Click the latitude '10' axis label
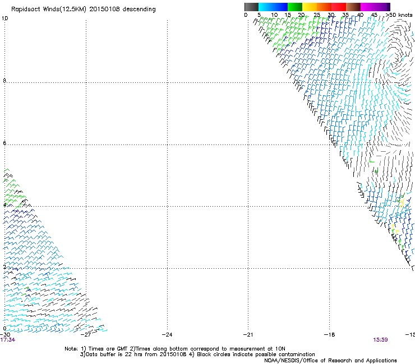Image resolution: width=415 pixels, height=364 pixels. pos(4,18)
